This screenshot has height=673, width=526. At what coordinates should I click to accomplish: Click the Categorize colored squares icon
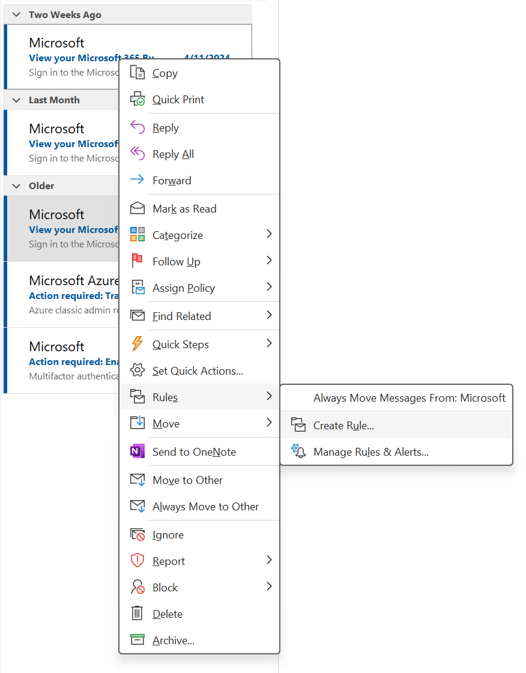point(138,234)
